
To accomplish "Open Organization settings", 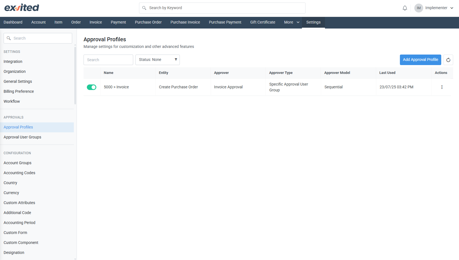I will [x=37, y=71].
